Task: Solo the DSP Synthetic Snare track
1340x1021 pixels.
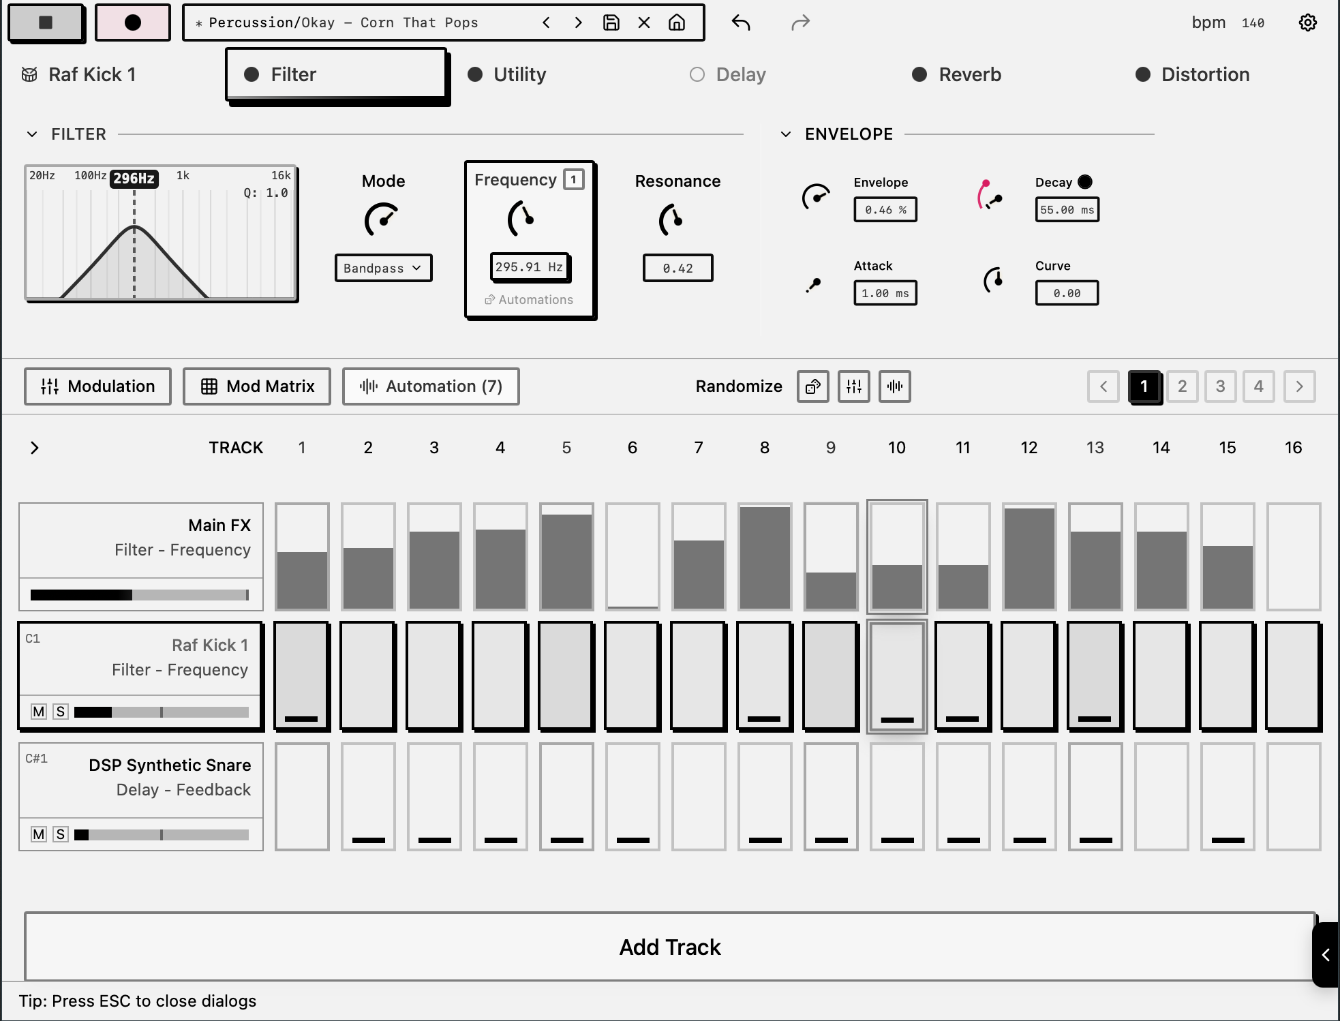Action: [61, 834]
